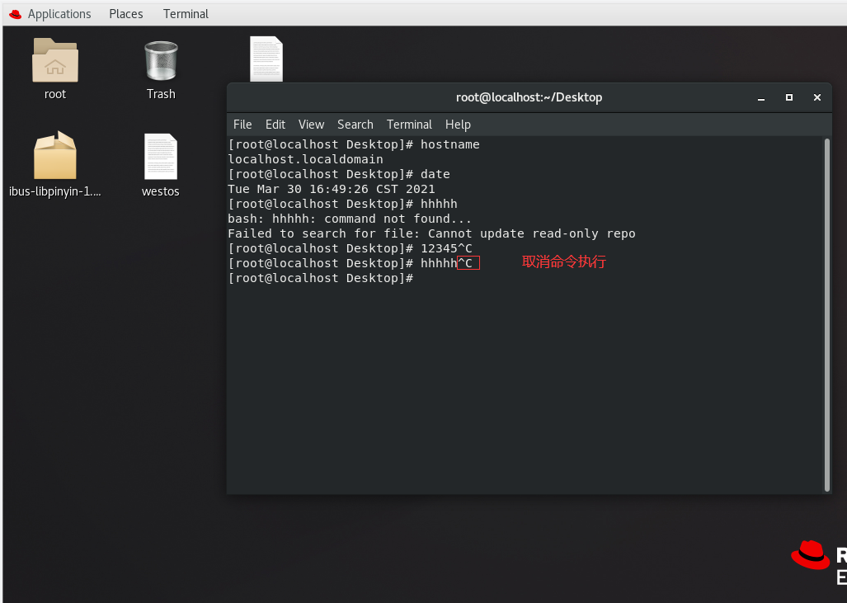
Task: Open the Terminal app menu in top bar
Action: coord(186,14)
